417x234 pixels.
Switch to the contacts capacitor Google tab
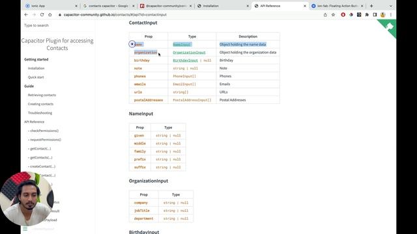[108, 6]
